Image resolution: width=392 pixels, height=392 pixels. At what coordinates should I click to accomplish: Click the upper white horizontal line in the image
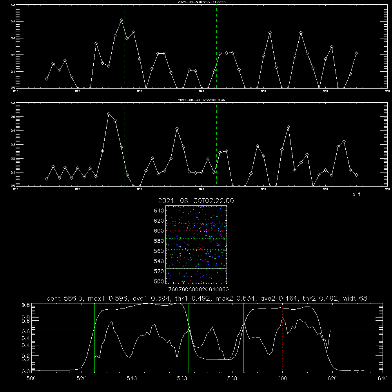(x=196, y=221)
